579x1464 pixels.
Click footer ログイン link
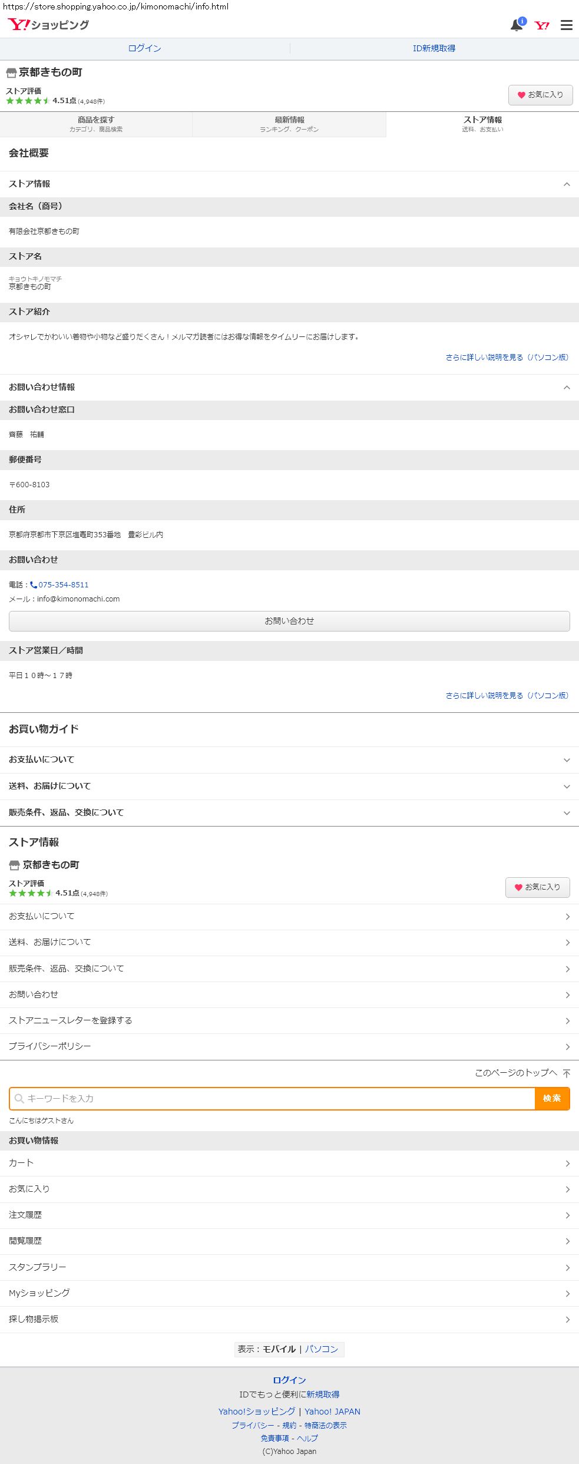pyautogui.click(x=289, y=1380)
